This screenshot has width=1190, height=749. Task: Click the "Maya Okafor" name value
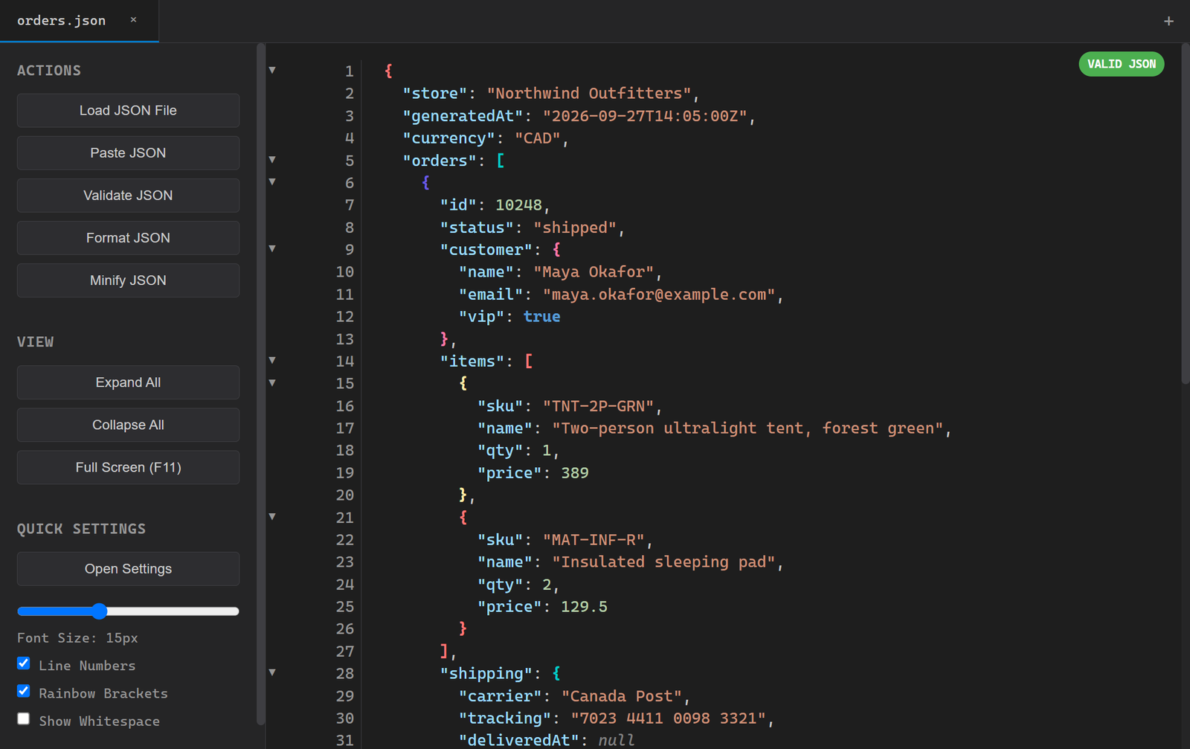click(594, 271)
